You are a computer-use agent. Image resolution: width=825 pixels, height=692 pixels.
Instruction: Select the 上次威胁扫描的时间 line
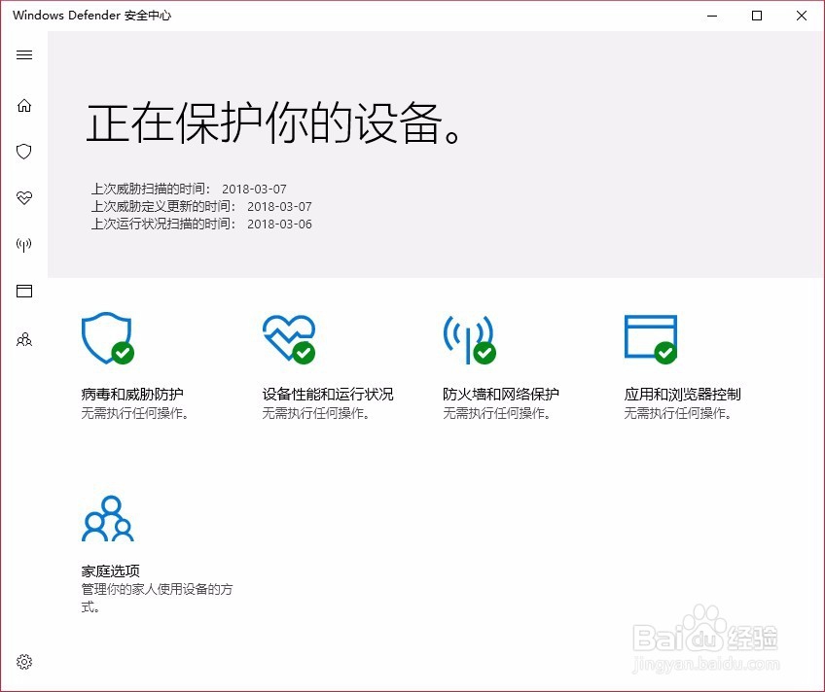coord(189,189)
